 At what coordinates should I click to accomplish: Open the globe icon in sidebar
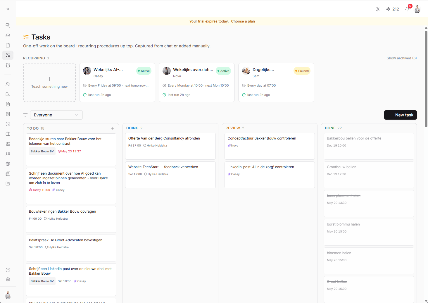(8, 164)
